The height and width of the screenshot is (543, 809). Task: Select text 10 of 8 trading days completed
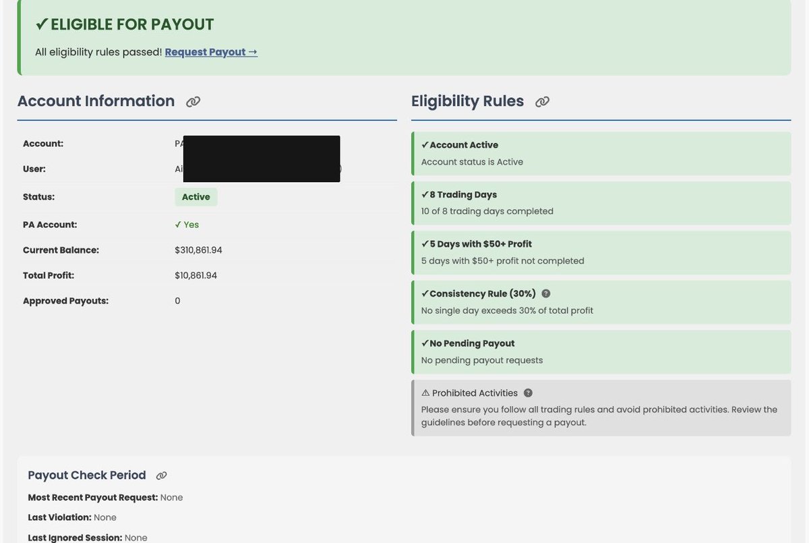click(487, 211)
